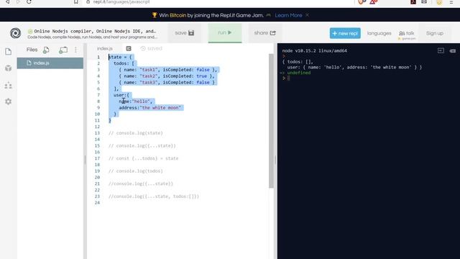Click the browser bookmark icon
This screenshot has height=259, width=460.
76,2
